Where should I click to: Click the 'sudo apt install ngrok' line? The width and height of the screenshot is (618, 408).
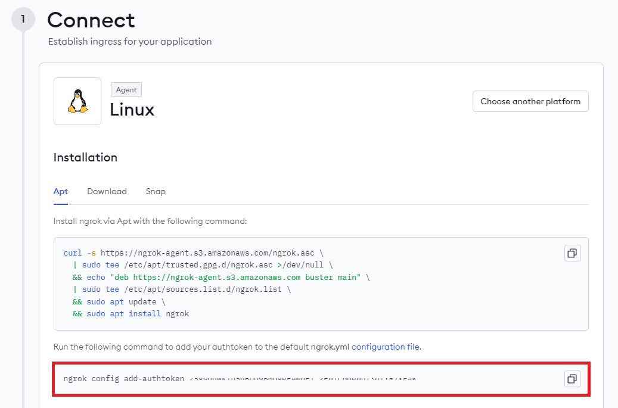[131, 314]
